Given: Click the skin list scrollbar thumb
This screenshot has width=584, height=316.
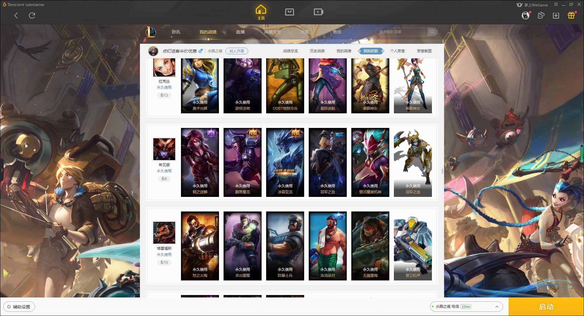Looking at the screenshot, I should (x=442, y=171).
